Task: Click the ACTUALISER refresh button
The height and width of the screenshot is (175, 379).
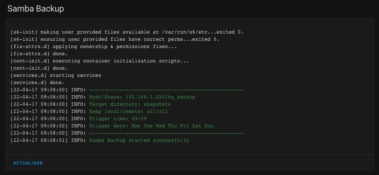Action: click(28, 163)
